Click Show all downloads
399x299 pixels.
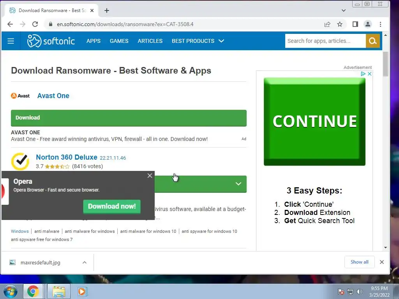pyautogui.click(x=360, y=262)
